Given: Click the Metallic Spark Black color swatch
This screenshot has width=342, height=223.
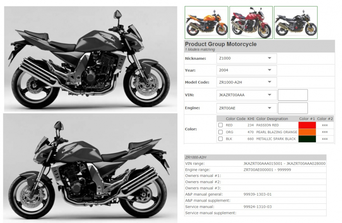Looking at the screenshot, I should [x=307, y=139].
